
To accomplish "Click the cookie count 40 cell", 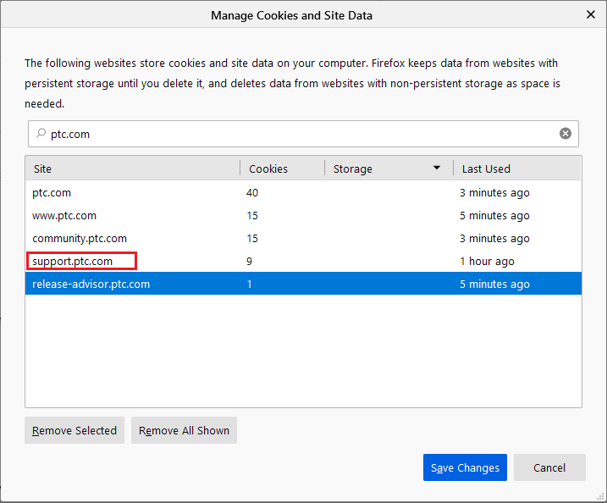I will (x=252, y=192).
